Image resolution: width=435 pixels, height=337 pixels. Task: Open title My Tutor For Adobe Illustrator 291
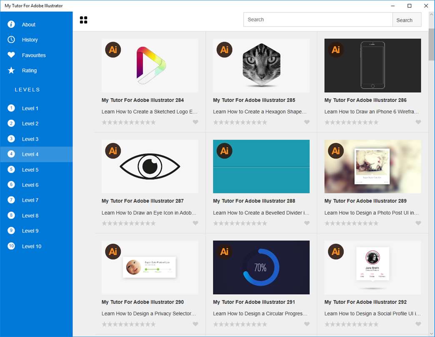[254, 302]
